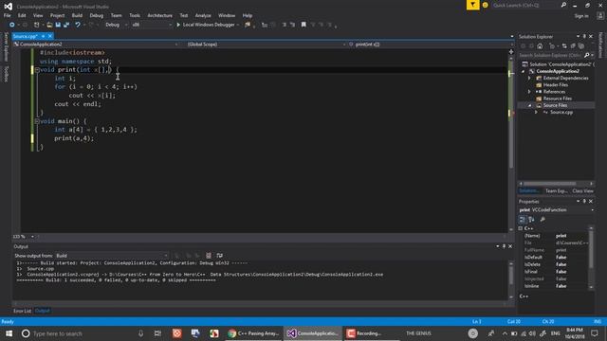Switch to the Team Explorer tab
Screen dimensions: 607x341
(x=557, y=191)
